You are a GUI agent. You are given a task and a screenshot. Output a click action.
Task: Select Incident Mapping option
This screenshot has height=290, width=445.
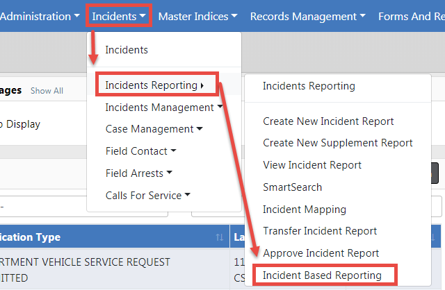pos(304,210)
